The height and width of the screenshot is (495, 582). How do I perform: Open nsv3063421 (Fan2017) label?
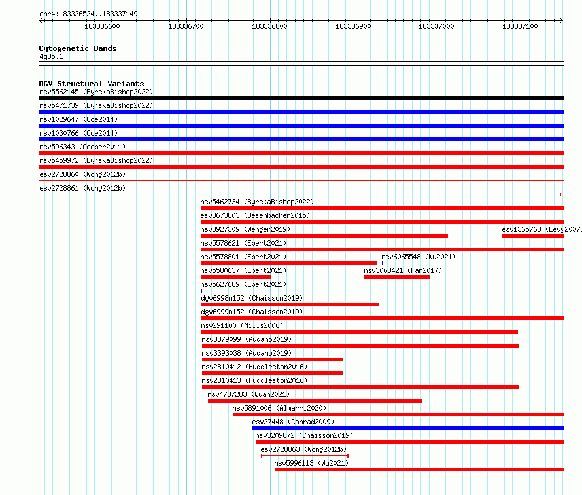[403, 270]
